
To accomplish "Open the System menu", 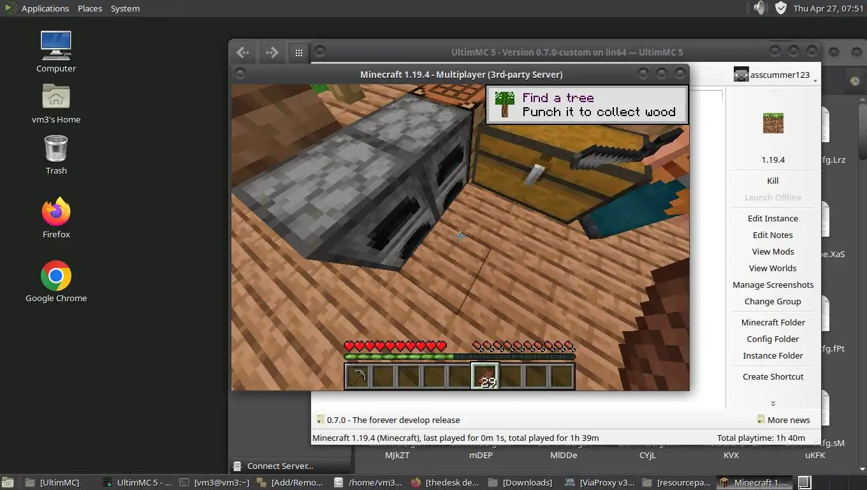I will pos(125,8).
